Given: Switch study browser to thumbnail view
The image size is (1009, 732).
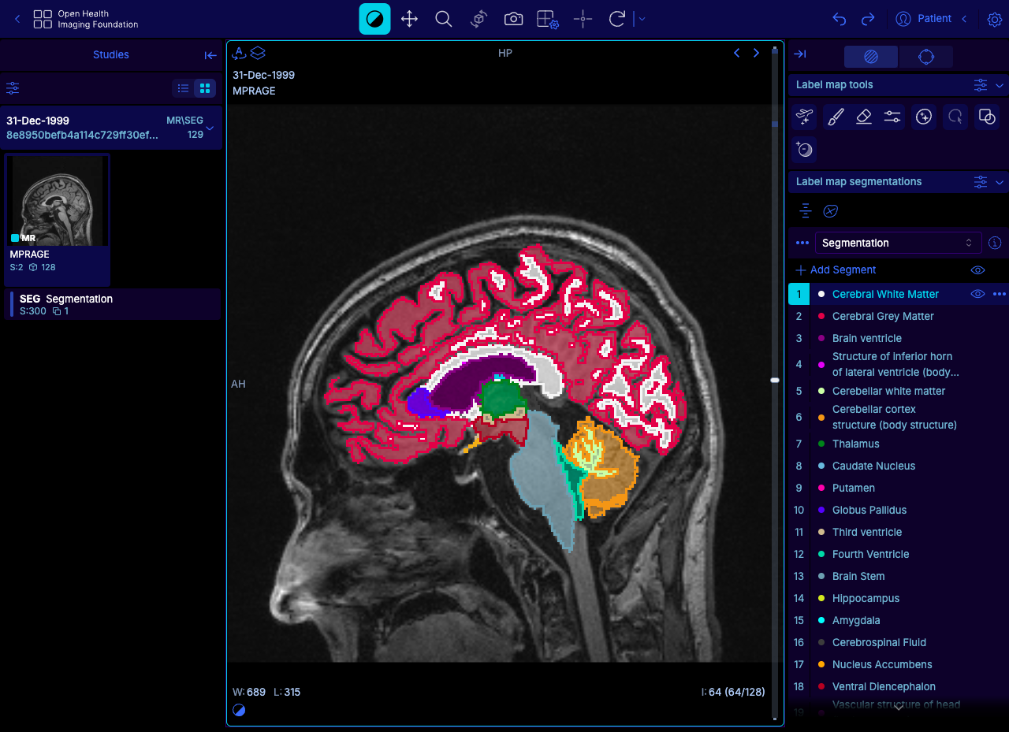Looking at the screenshot, I should [x=205, y=88].
